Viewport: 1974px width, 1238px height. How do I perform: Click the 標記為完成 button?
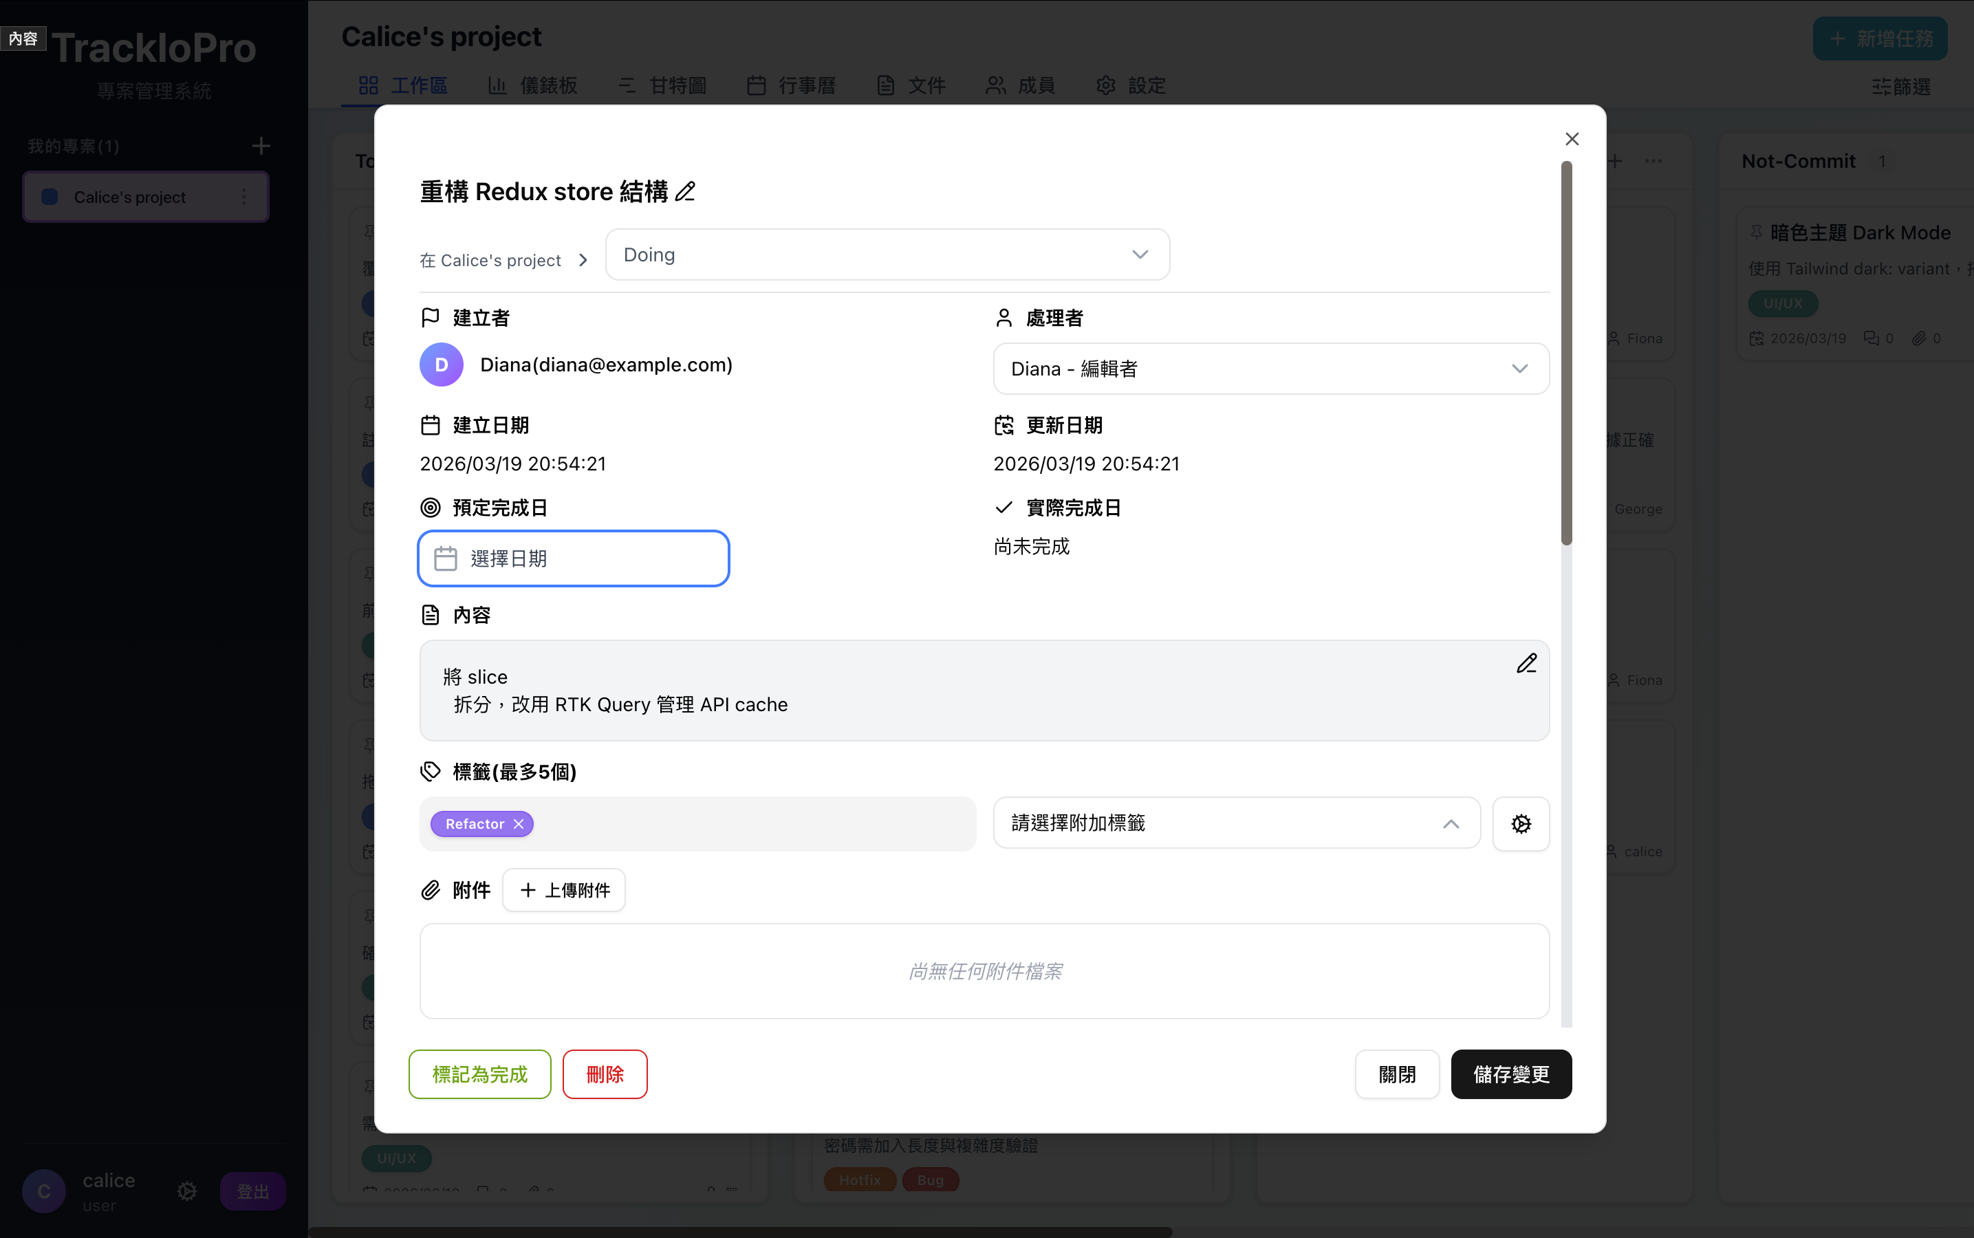point(480,1074)
